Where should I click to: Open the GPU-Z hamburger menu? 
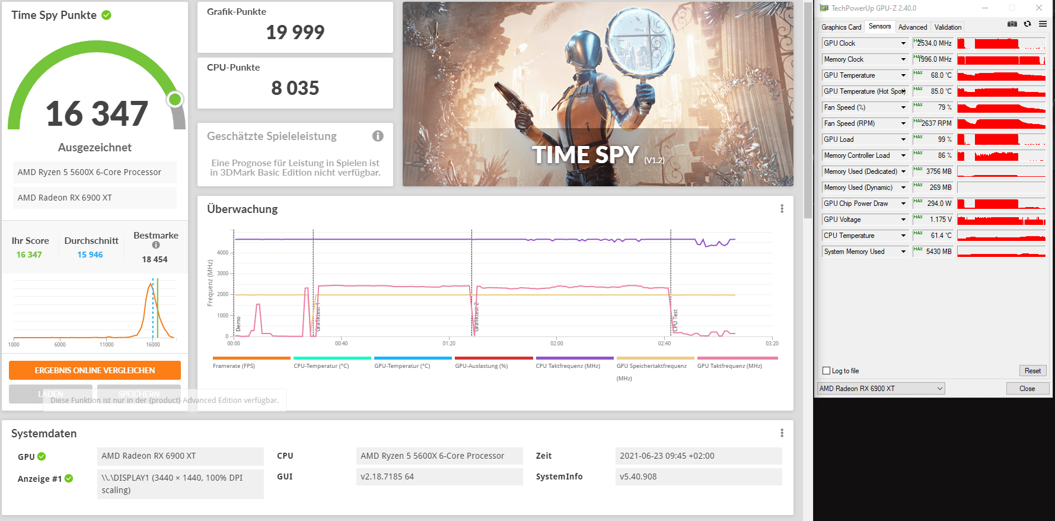coord(1043,24)
